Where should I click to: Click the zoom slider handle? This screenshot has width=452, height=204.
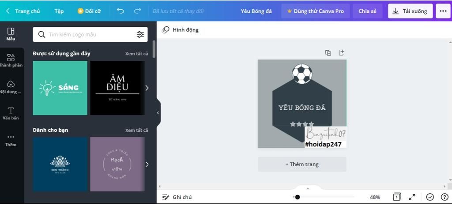click(297, 197)
